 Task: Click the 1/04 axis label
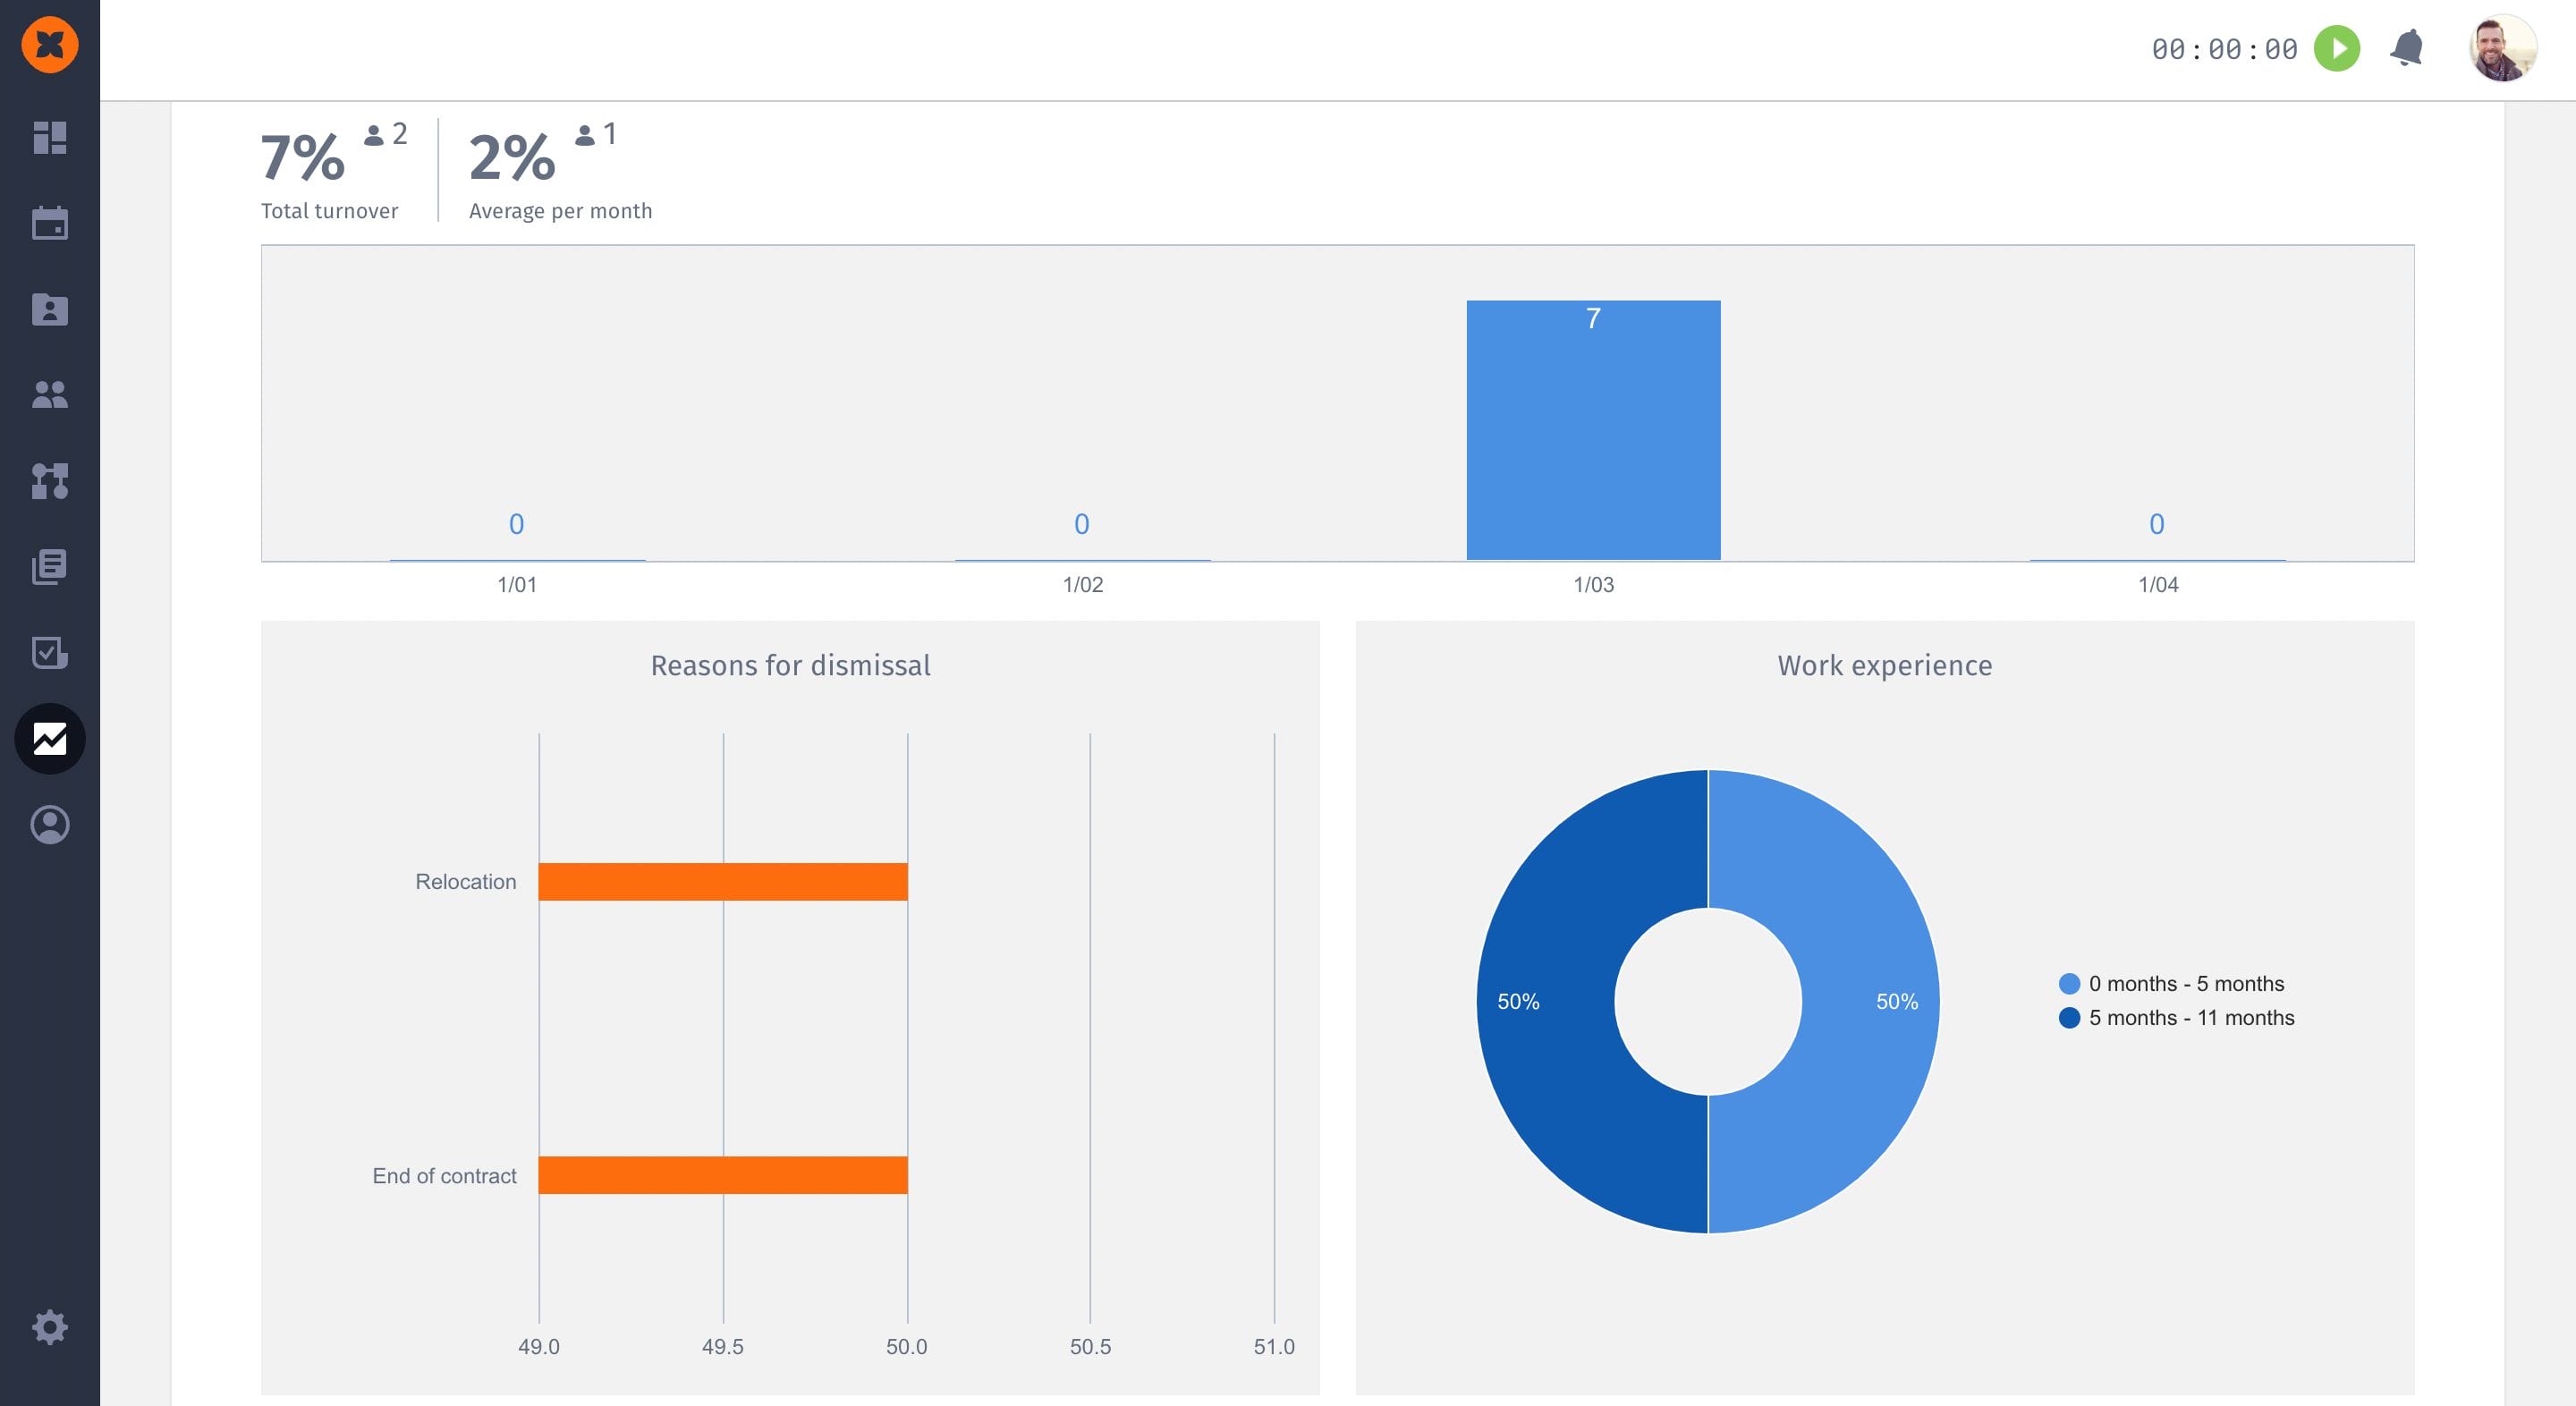click(2158, 585)
